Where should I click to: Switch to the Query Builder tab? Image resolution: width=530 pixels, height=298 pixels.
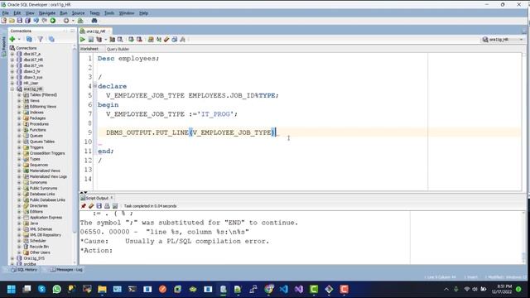tap(118, 49)
